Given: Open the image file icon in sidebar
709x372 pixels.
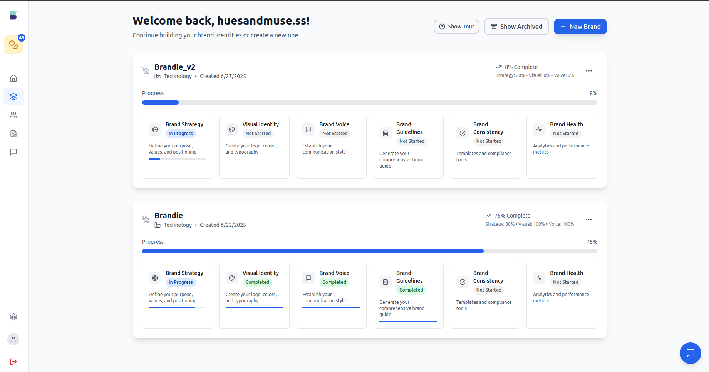Looking at the screenshot, I should click(x=13, y=134).
